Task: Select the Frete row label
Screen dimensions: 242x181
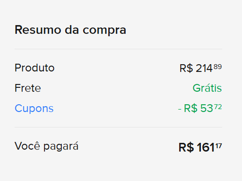Action: [x=28, y=88]
